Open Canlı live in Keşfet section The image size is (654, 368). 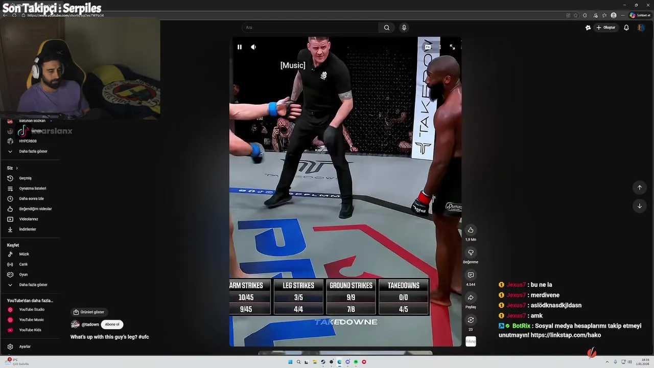pyautogui.click(x=23, y=264)
